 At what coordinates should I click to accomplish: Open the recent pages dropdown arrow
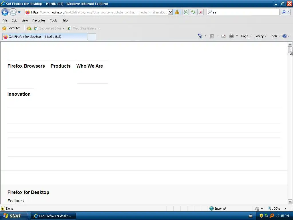(x=19, y=12)
